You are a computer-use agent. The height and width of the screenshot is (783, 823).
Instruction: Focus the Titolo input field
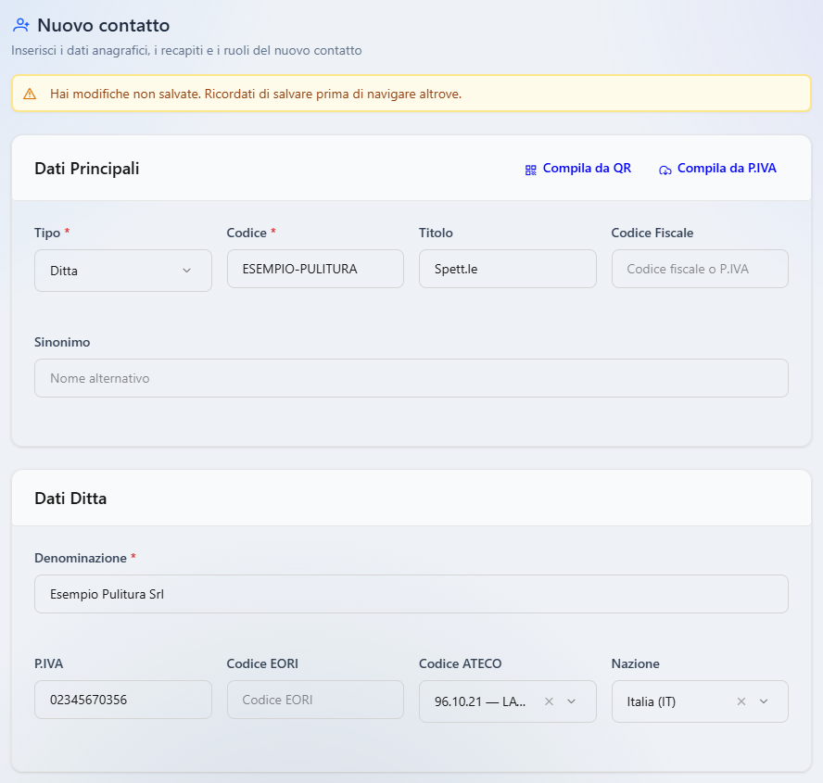point(508,269)
